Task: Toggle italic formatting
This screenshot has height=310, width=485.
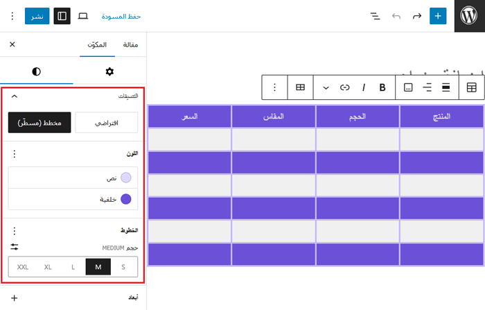Action: [x=364, y=87]
